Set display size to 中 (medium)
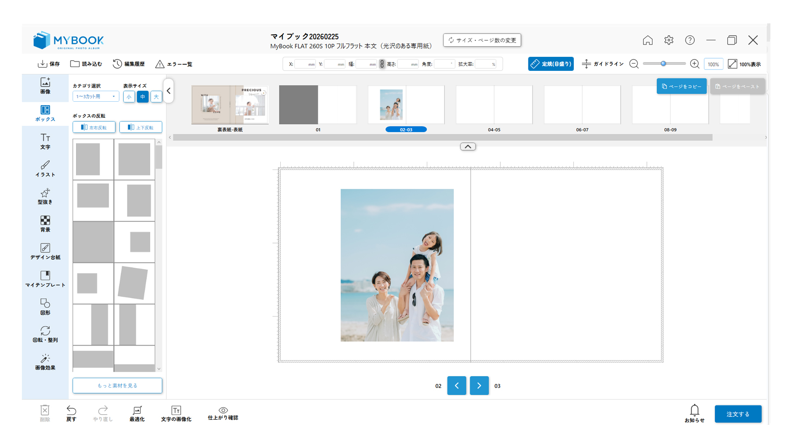 [x=143, y=96]
